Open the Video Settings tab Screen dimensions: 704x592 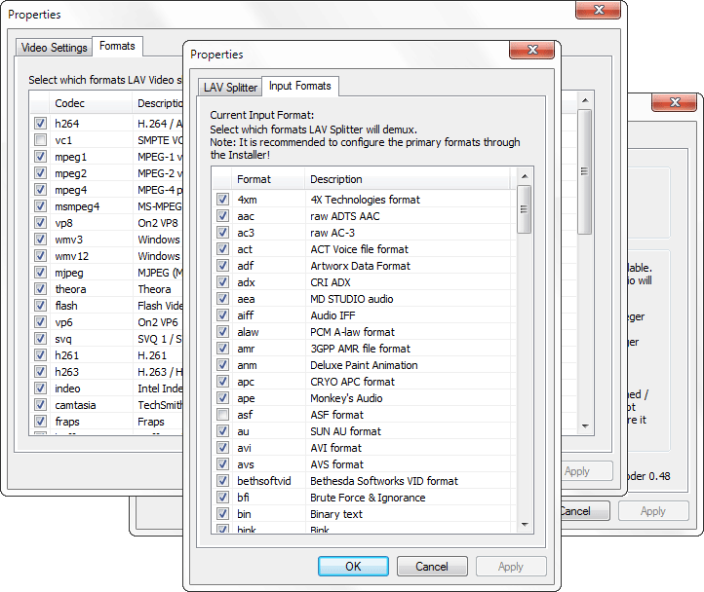(54, 48)
